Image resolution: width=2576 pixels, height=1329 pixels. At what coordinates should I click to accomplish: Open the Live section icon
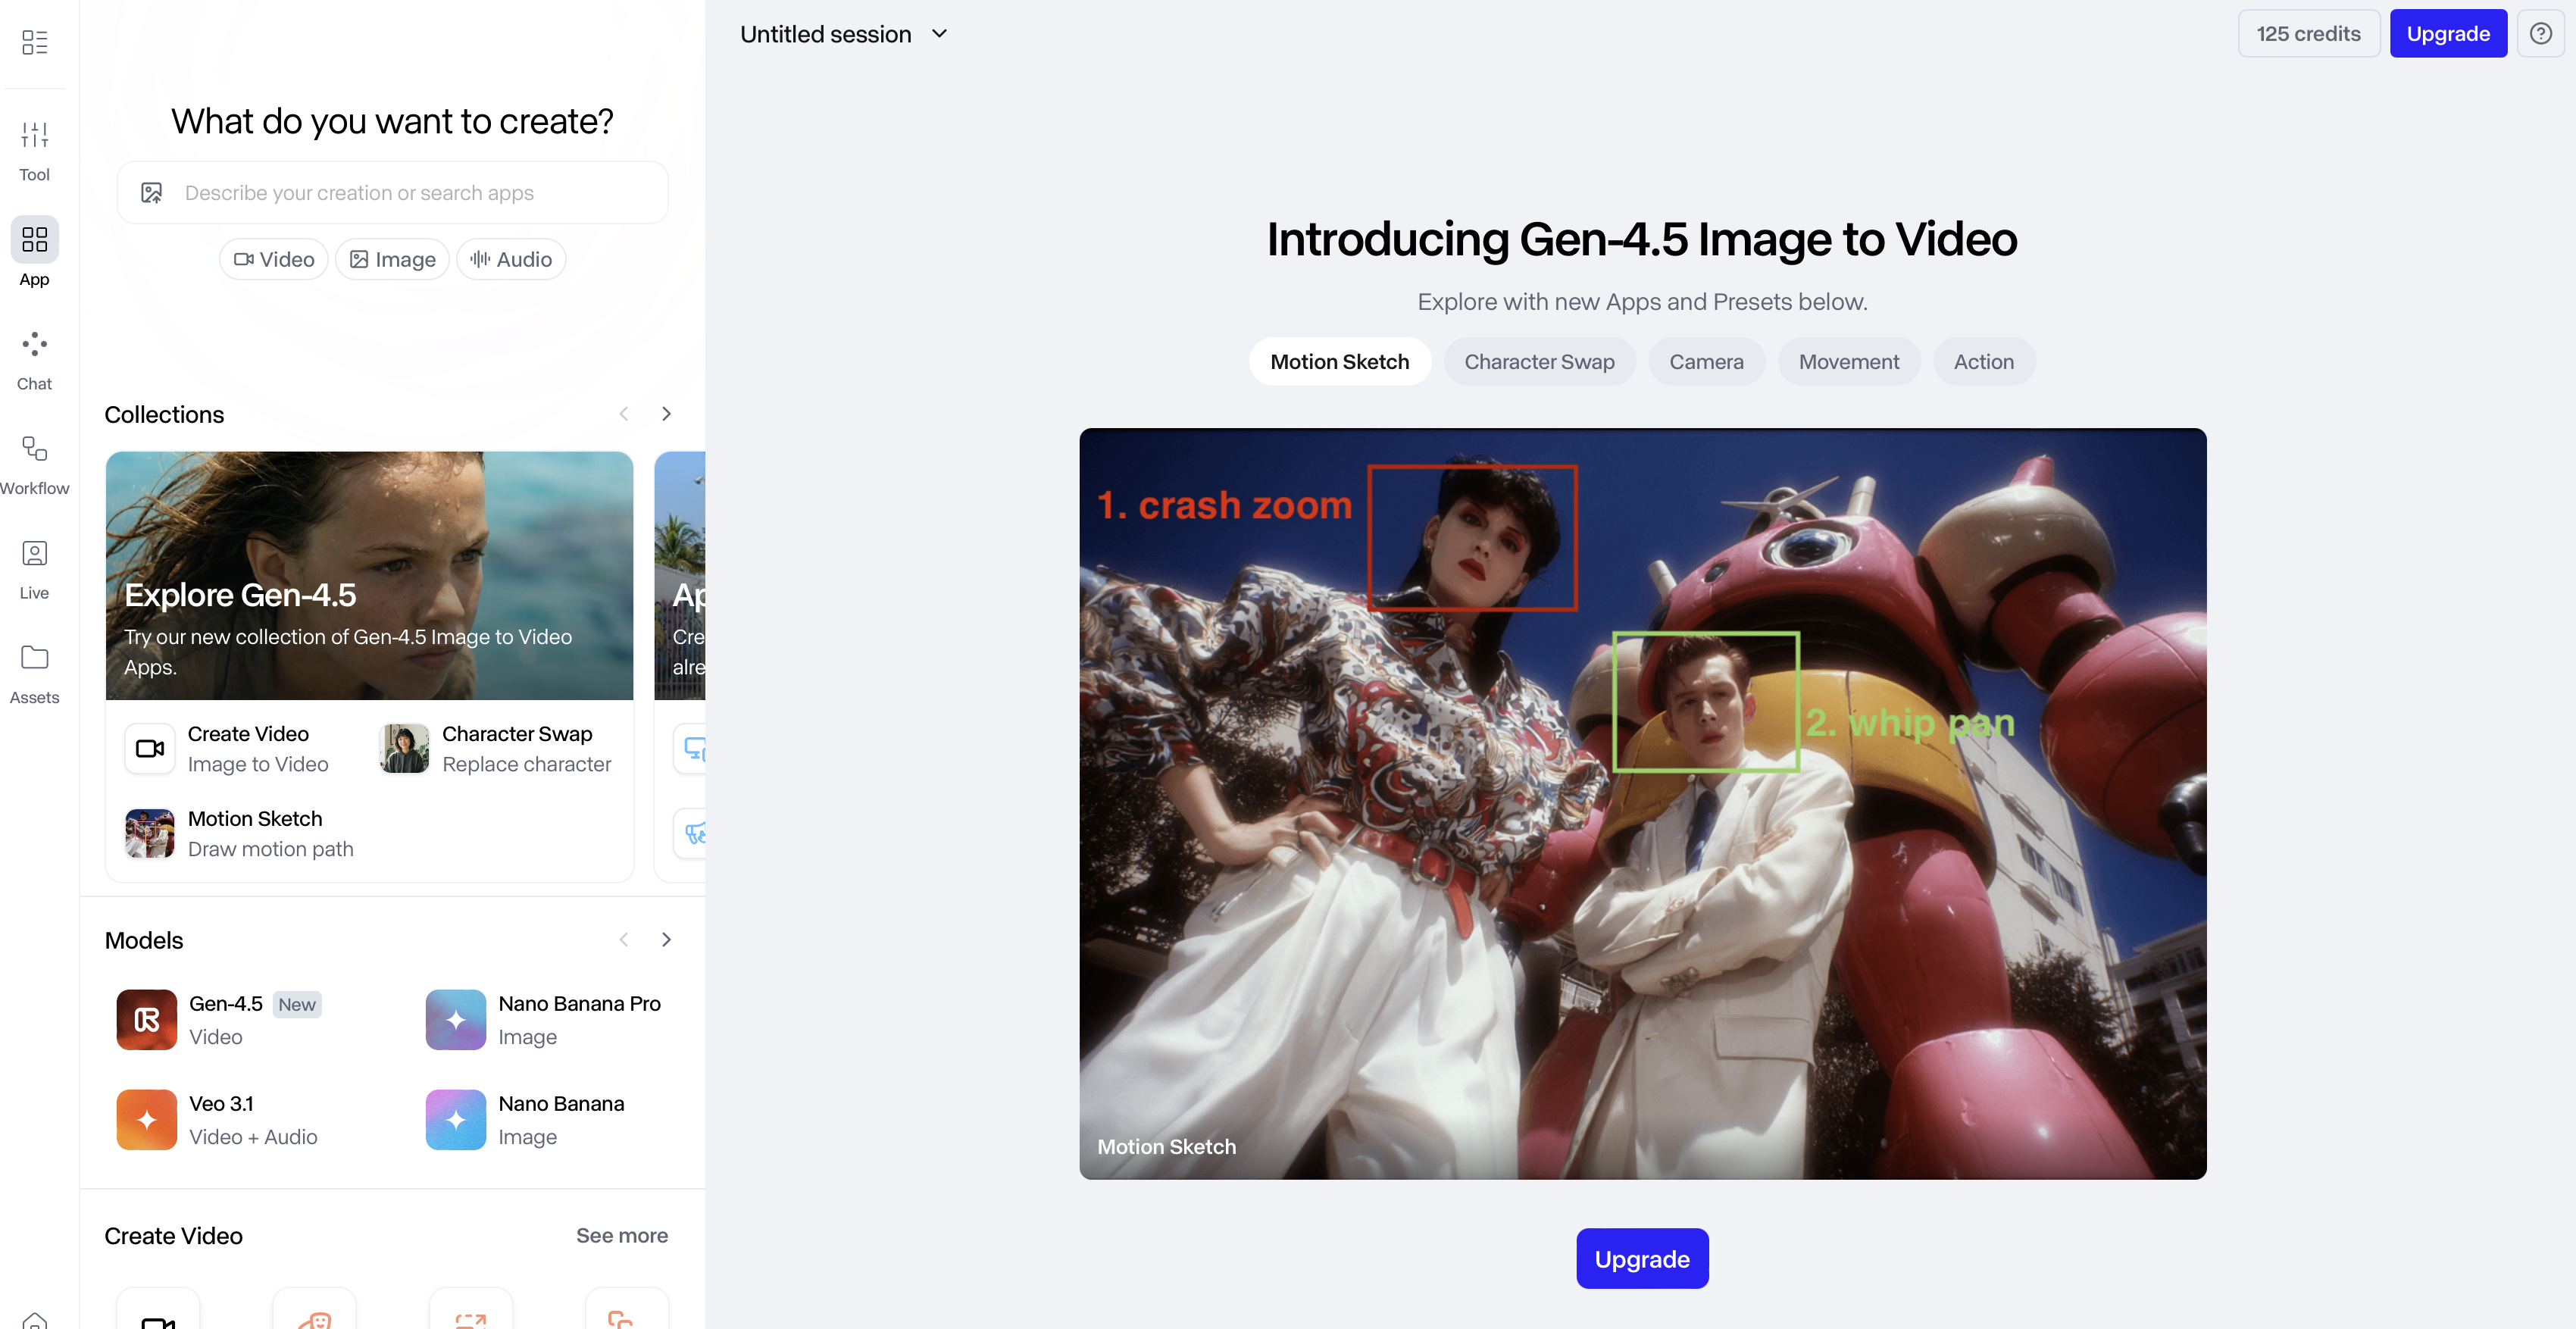[x=34, y=567]
